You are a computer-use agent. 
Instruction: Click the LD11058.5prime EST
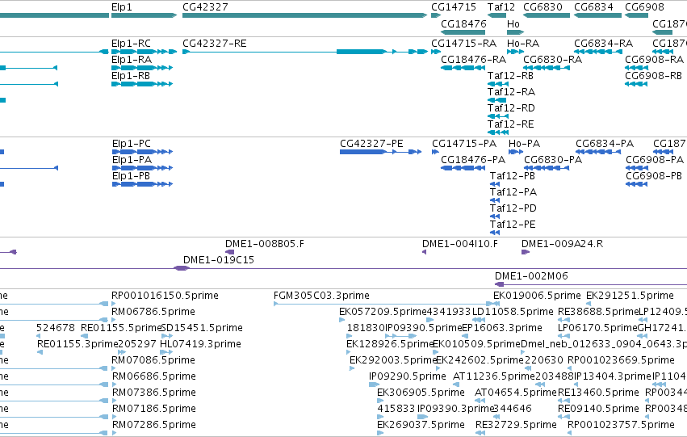[479, 320]
